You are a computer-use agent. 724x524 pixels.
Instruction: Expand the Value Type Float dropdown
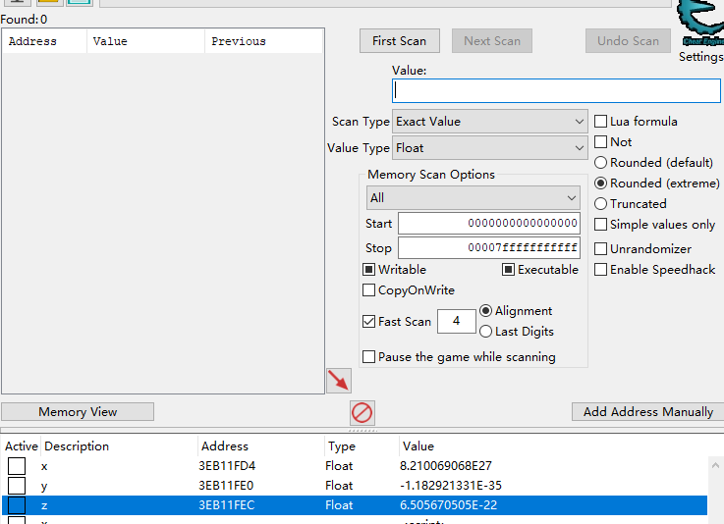[490, 148]
